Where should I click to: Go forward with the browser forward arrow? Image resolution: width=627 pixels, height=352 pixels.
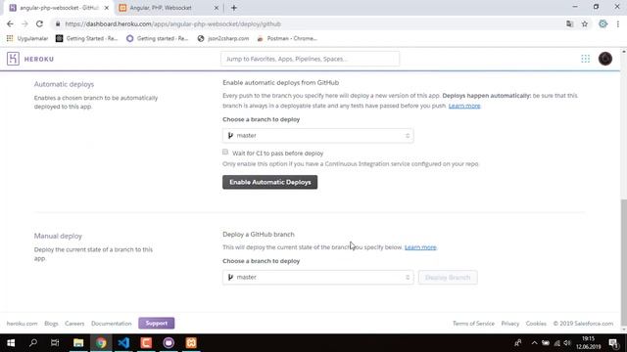pyautogui.click(x=24, y=23)
